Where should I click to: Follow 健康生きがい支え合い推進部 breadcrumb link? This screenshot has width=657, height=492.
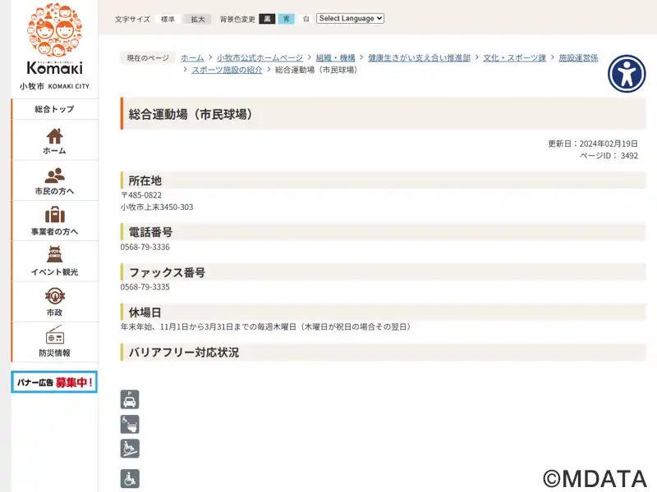pyautogui.click(x=419, y=57)
